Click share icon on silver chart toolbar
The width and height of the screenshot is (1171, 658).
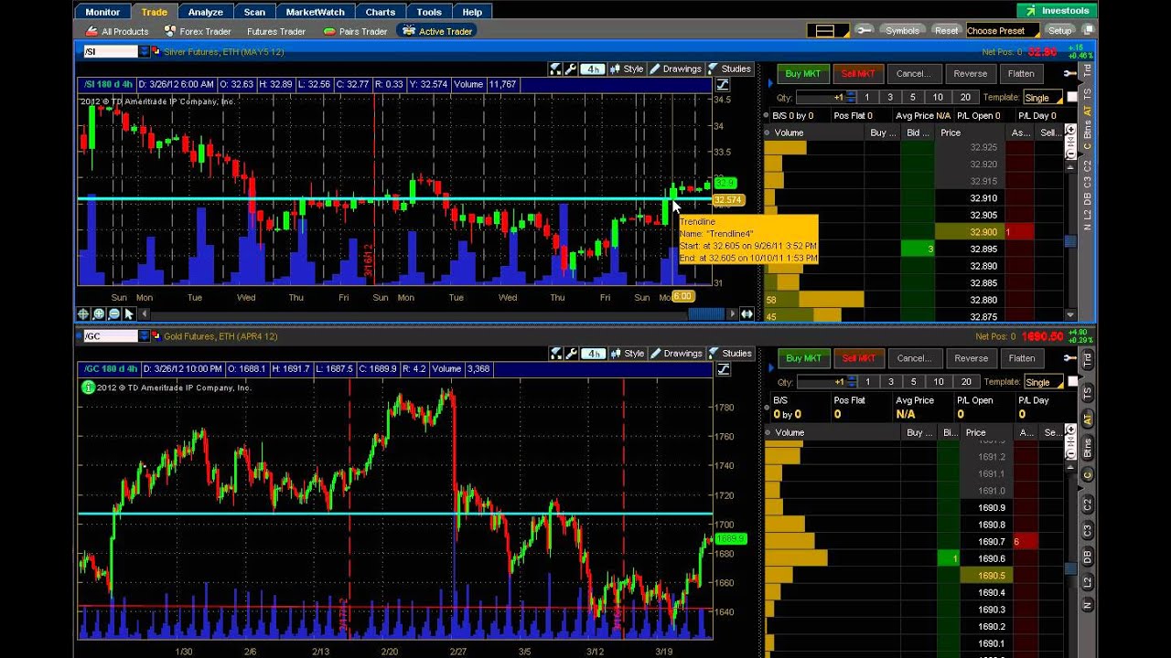[x=555, y=69]
